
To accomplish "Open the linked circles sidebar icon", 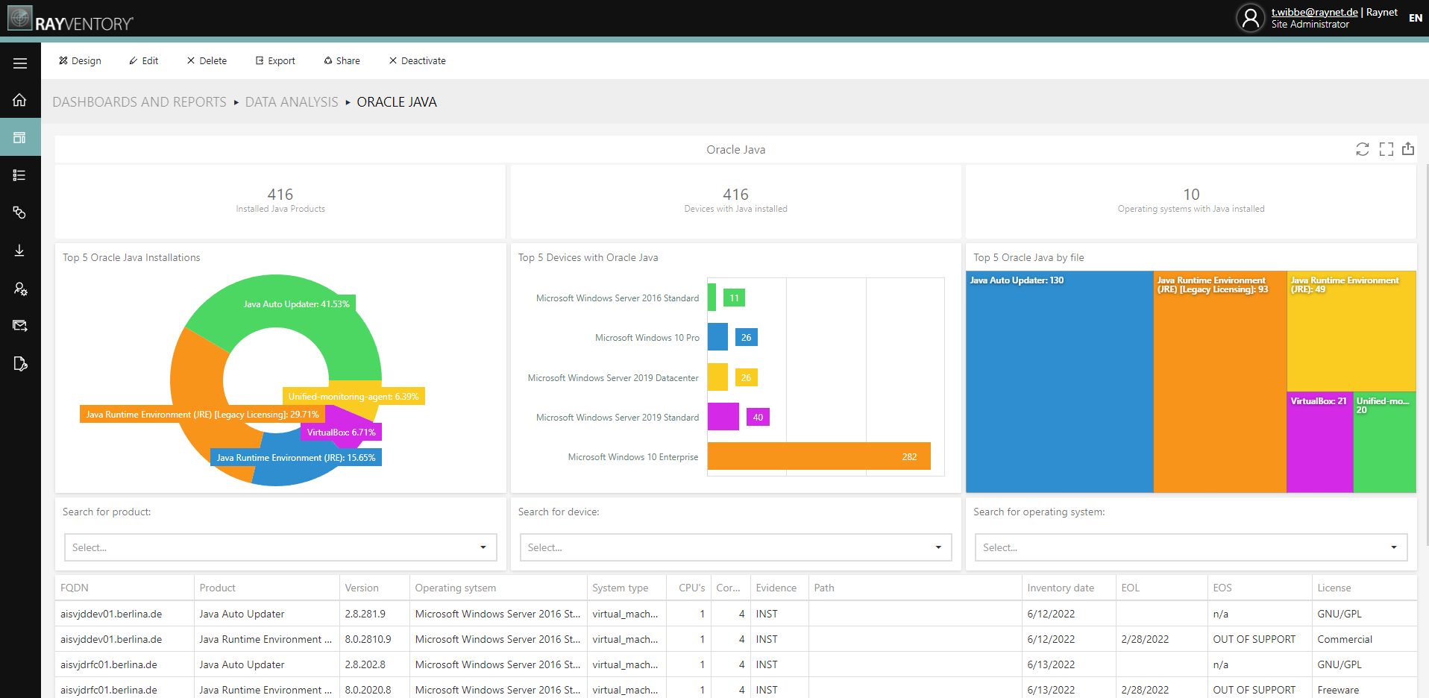I will coord(20,213).
